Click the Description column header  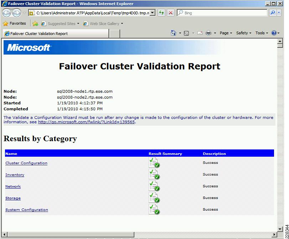tap(214, 154)
